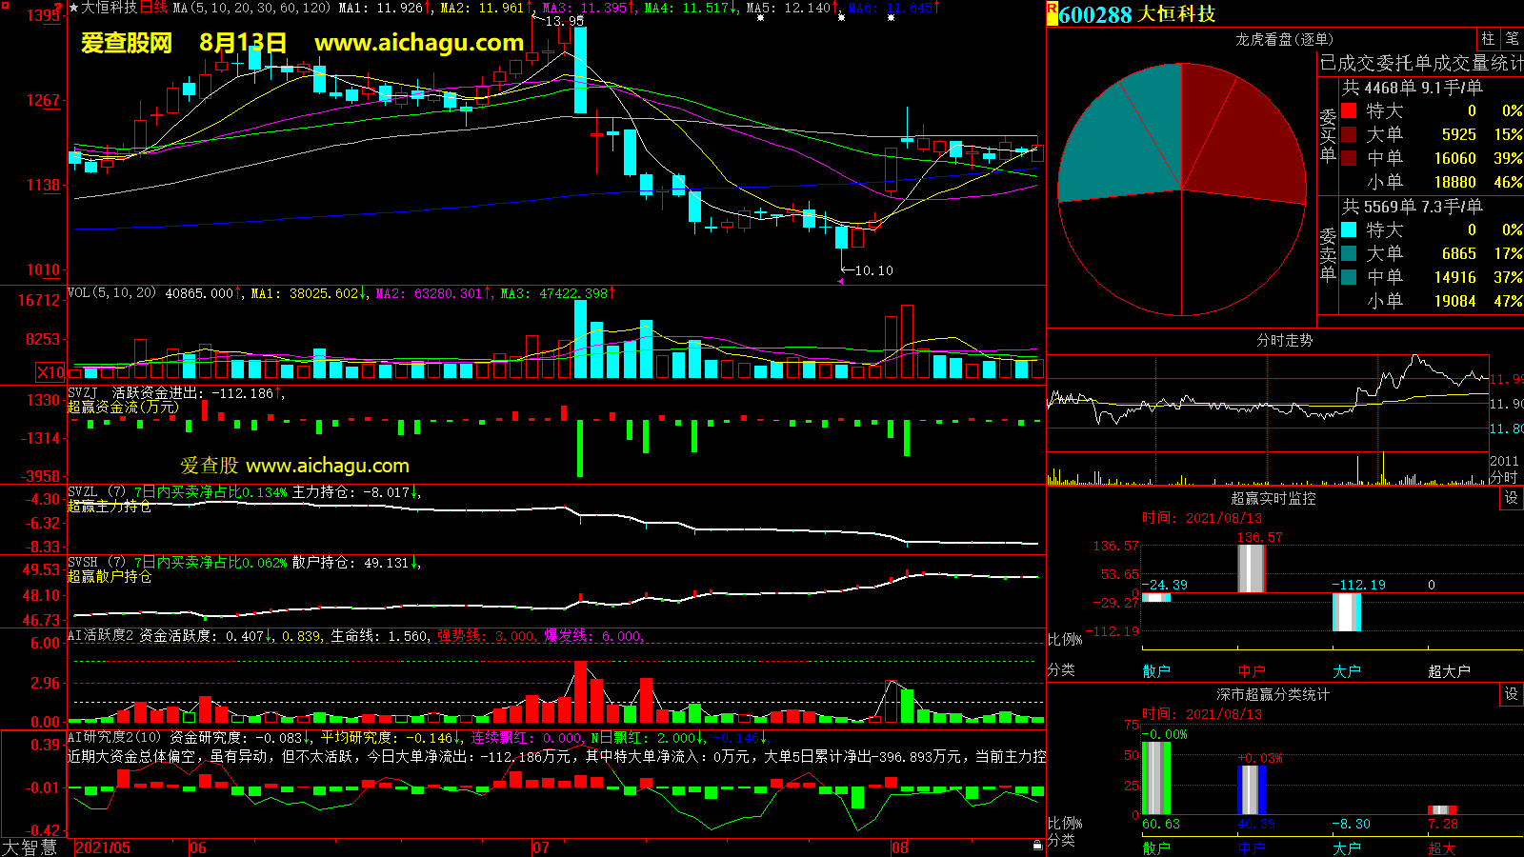Click the star icon before 大恒科技 title

(x=73, y=8)
